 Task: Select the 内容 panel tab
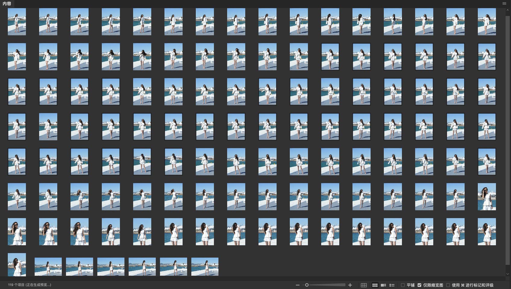(7, 4)
